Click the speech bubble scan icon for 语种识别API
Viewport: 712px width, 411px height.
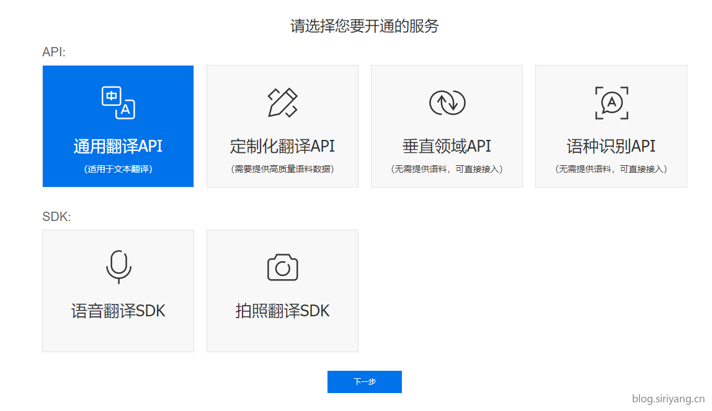click(x=611, y=103)
